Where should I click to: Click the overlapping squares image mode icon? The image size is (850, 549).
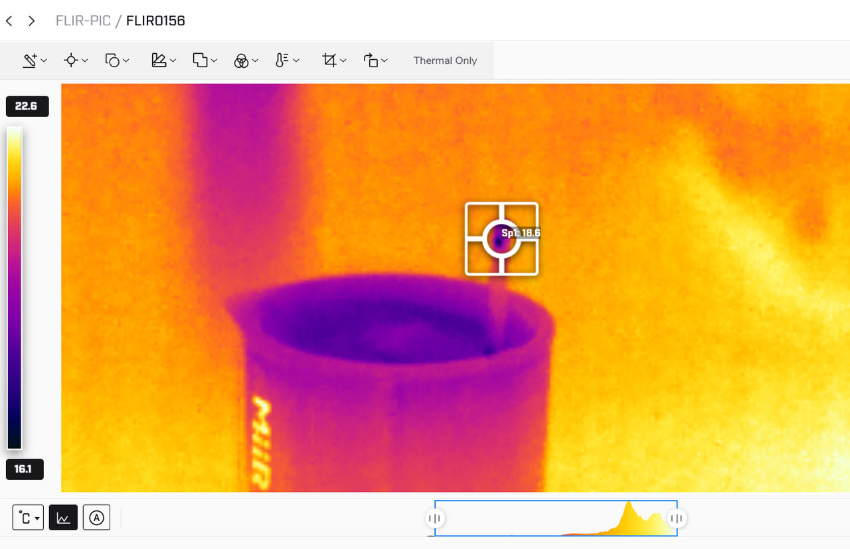tap(201, 60)
